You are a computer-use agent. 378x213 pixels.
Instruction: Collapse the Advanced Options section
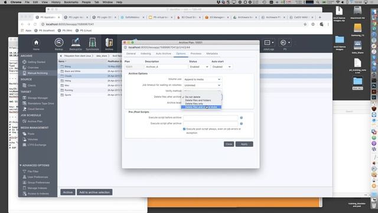(x=21, y=166)
